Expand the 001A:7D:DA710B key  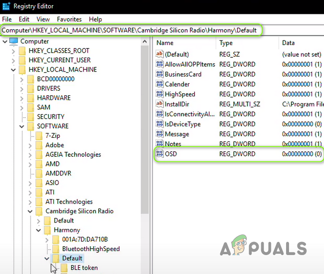[47, 240]
